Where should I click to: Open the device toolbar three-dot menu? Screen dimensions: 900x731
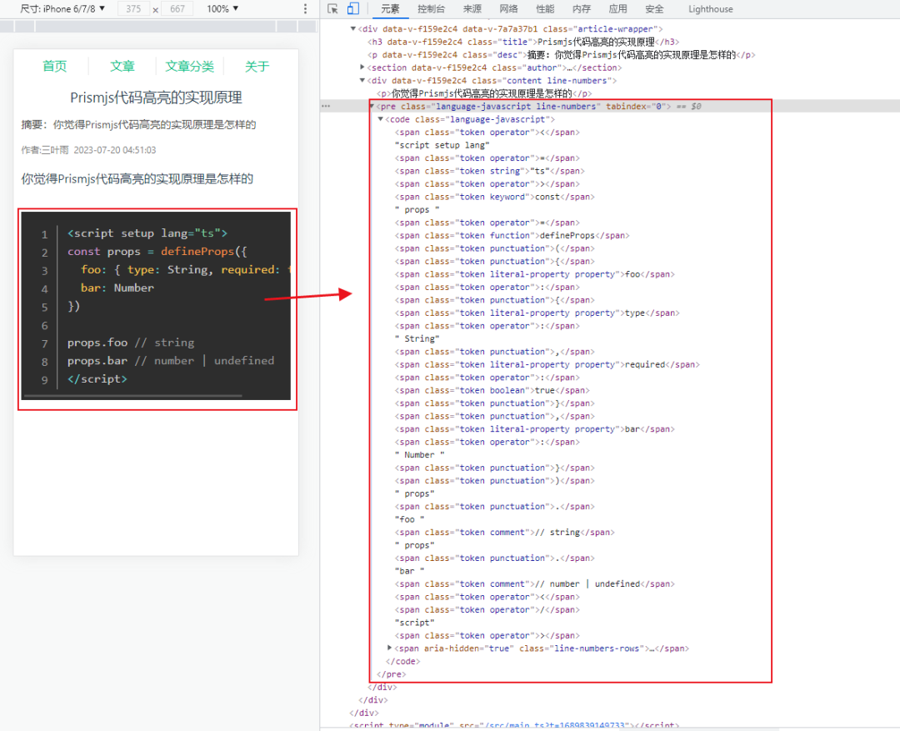pos(305,9)
